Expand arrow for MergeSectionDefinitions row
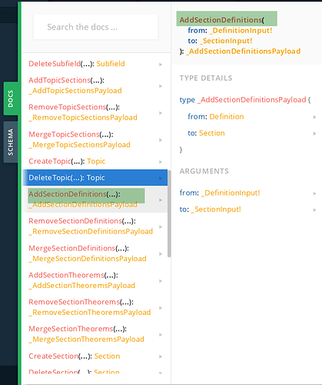The width and height of the screenshot is (322, 385). click(161, 254)
